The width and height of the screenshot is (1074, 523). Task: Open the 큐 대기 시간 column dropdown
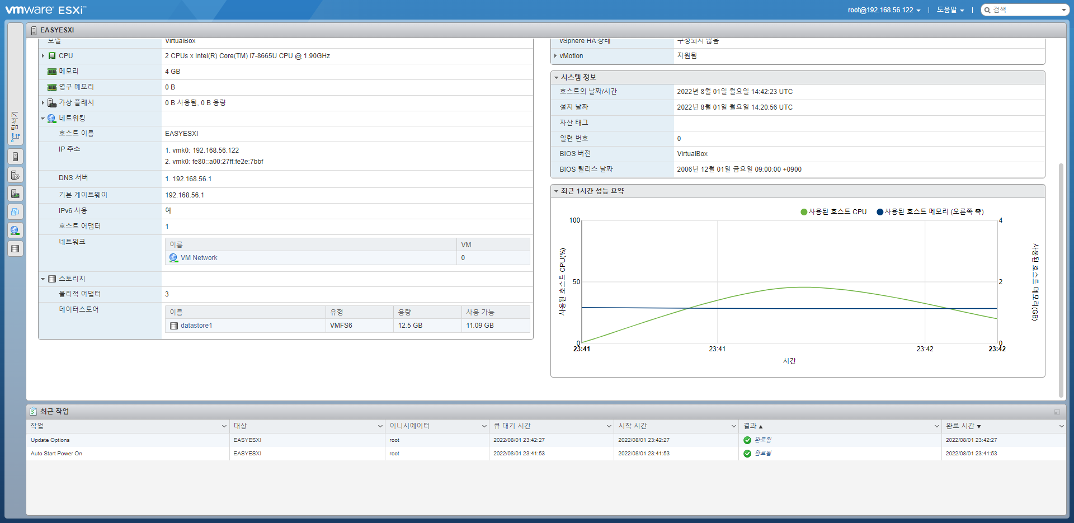[609, 426]
